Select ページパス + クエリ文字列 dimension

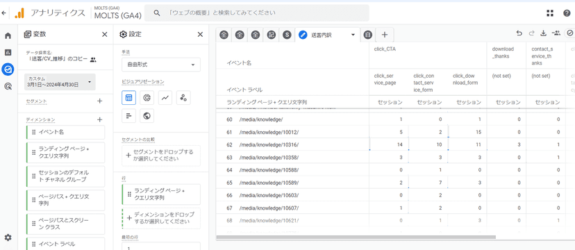[66, 200]
